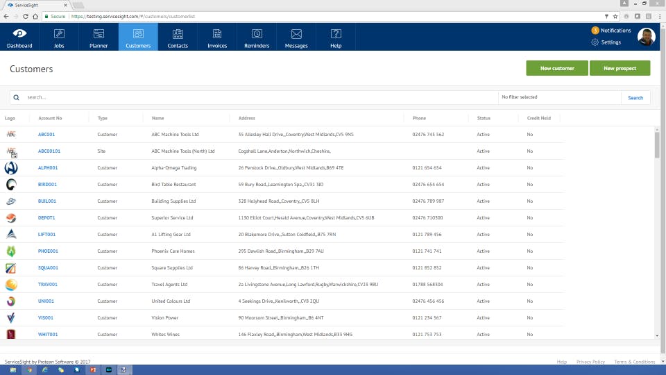The width and height of the screenshot is (666, 375).
Task: Click the Alpha-Omega Trading logo
Action: [11, 168]
